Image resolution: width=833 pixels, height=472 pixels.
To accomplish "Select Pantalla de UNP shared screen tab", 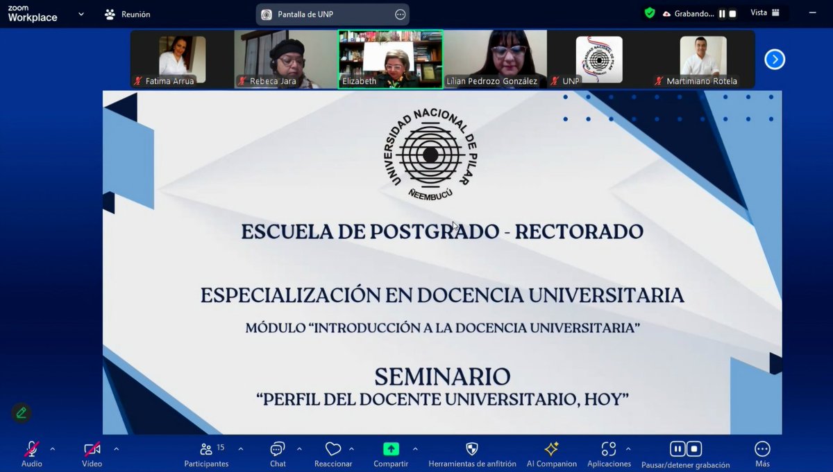I will coord(333,15).
